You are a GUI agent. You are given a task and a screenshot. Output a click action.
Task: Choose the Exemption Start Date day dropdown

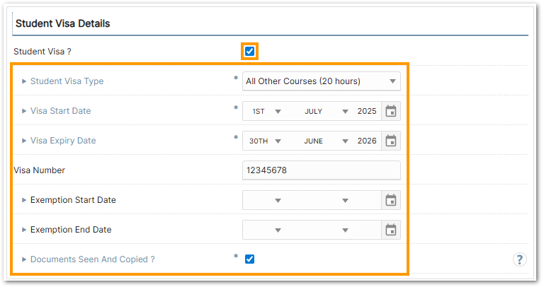click(x=265, y=200)
